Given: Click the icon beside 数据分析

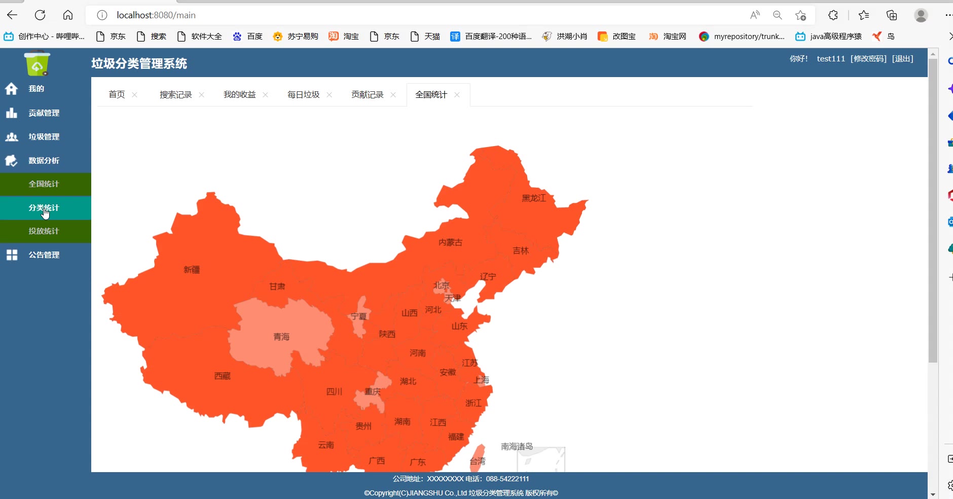Looking at the screenshot, I should tap(11, 161).
